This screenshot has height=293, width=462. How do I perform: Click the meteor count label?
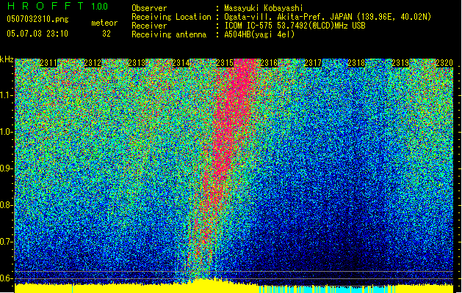(x=104, y=23)
